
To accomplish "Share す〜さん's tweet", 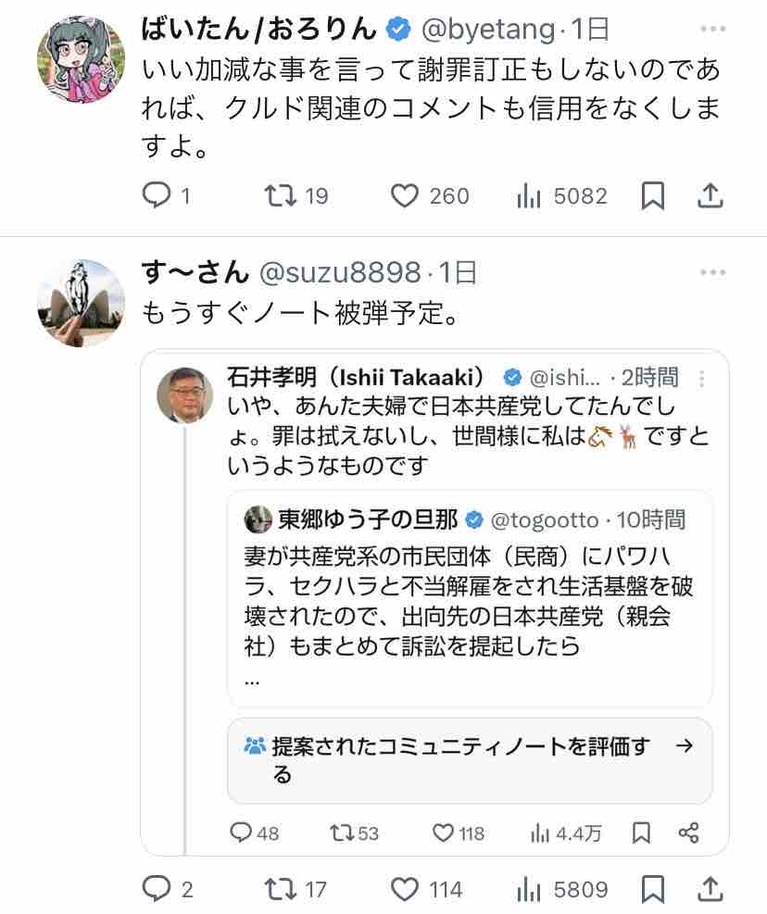I will [710, 890].
